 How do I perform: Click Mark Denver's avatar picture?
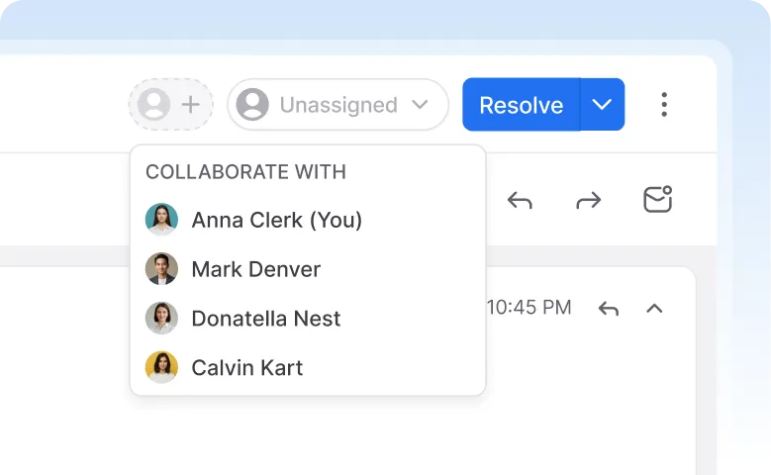coord(161,269)
